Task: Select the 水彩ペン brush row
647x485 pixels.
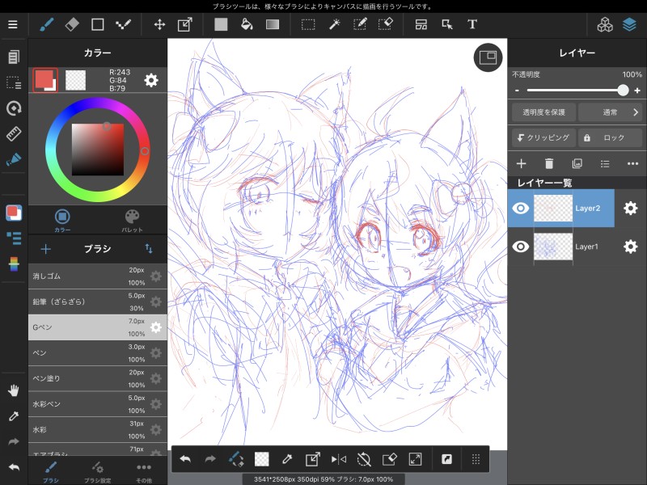Action: pos(97,404)
